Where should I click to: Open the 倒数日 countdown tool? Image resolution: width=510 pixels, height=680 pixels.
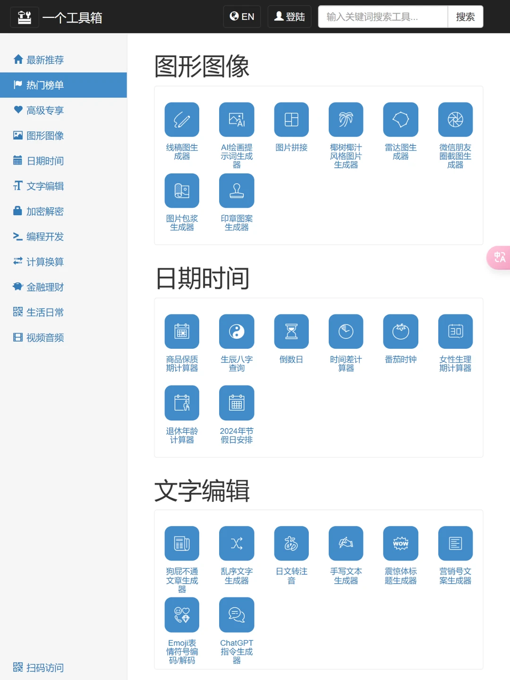pyautogui.click(x=291, y=331)
